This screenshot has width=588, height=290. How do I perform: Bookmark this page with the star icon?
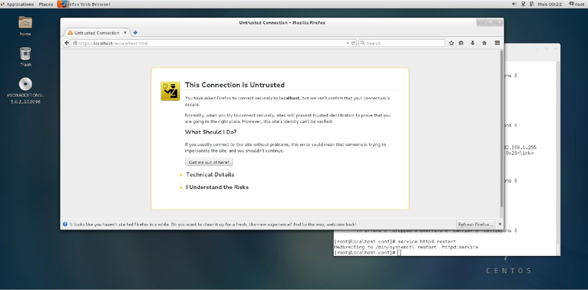(451, 43)
